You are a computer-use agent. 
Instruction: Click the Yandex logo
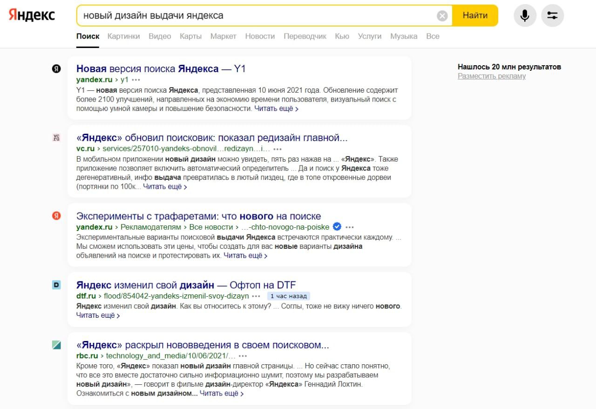coord(32,15)
